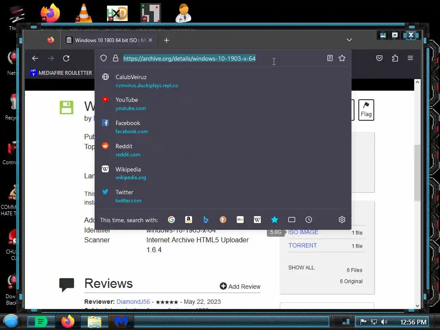Reload the current page
The width and height of the screenshot is (440, 330).
(66, 58)
